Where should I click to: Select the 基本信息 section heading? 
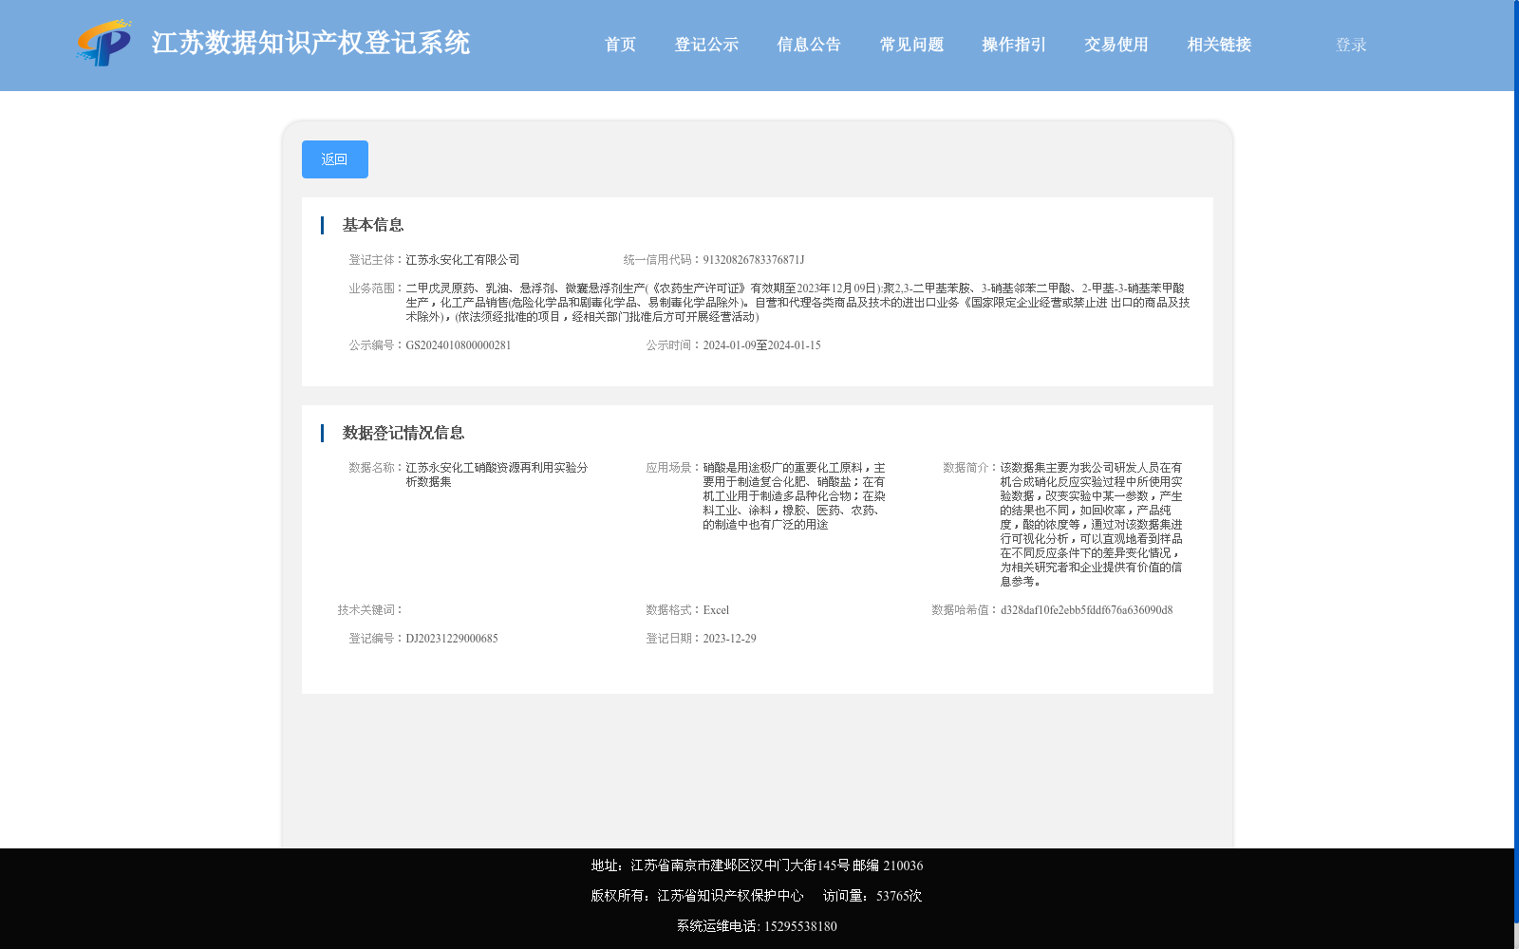point(373,225)
